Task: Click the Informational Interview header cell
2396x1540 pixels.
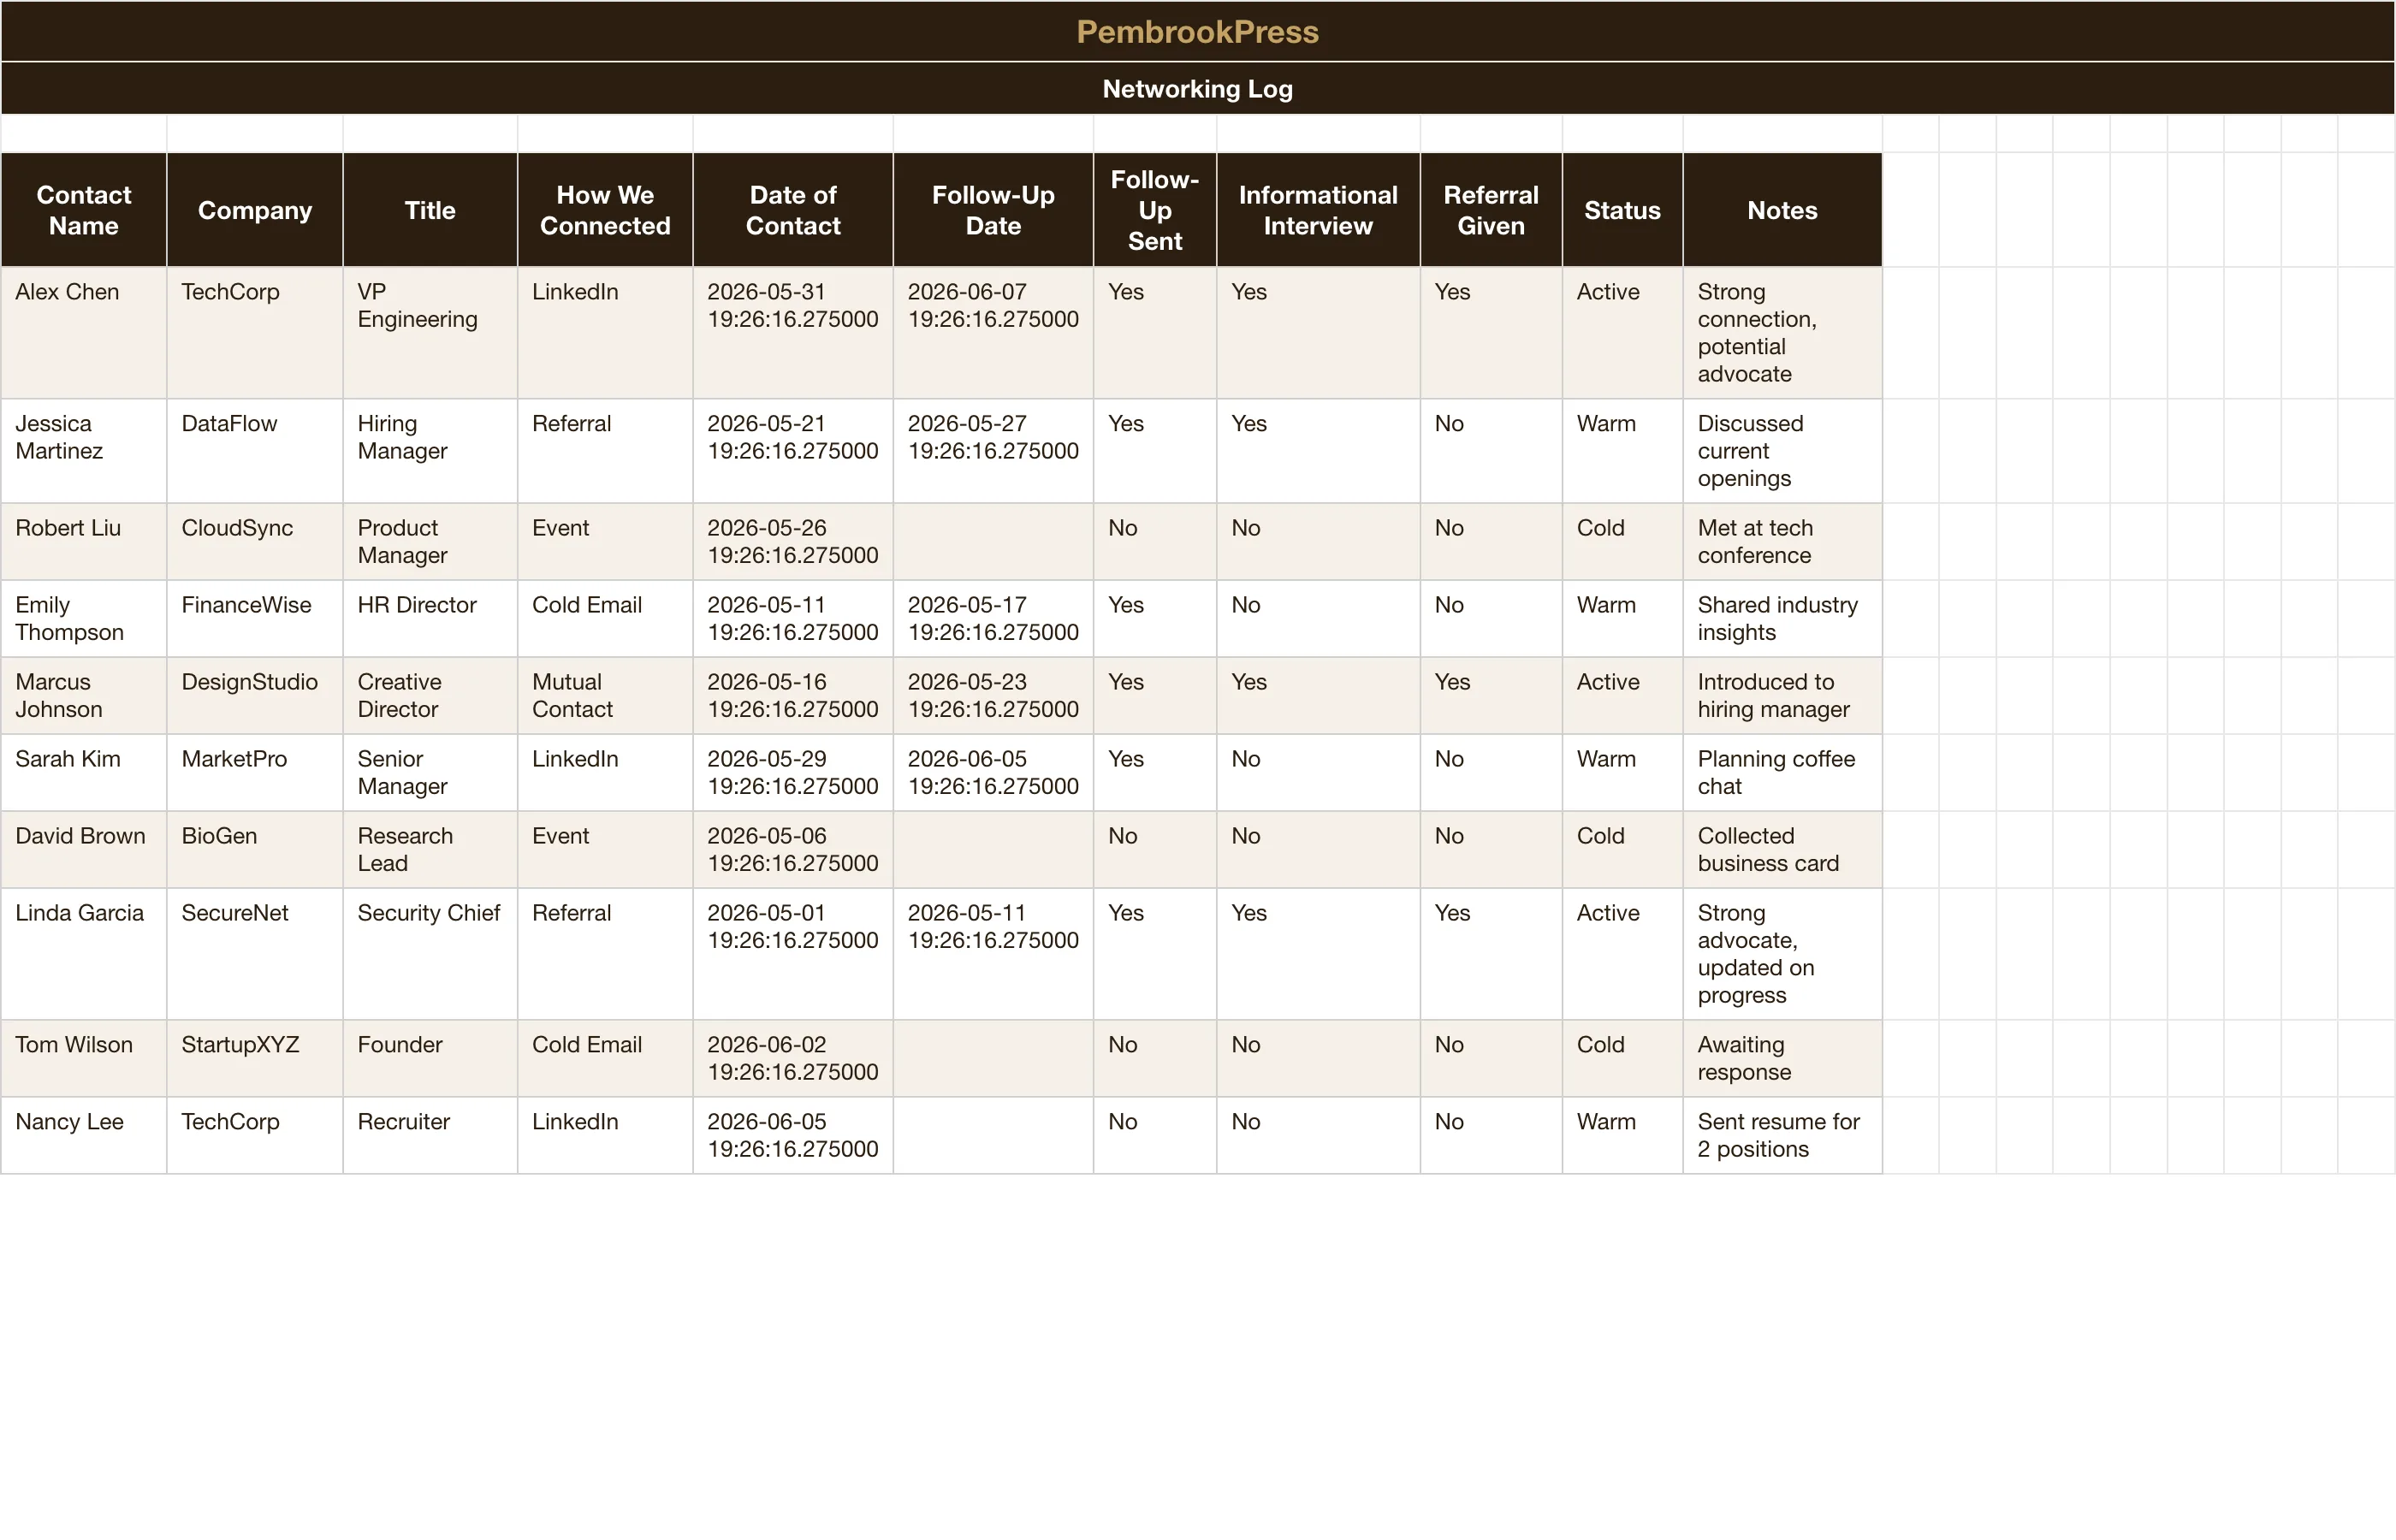Action: click(1318, 210)
